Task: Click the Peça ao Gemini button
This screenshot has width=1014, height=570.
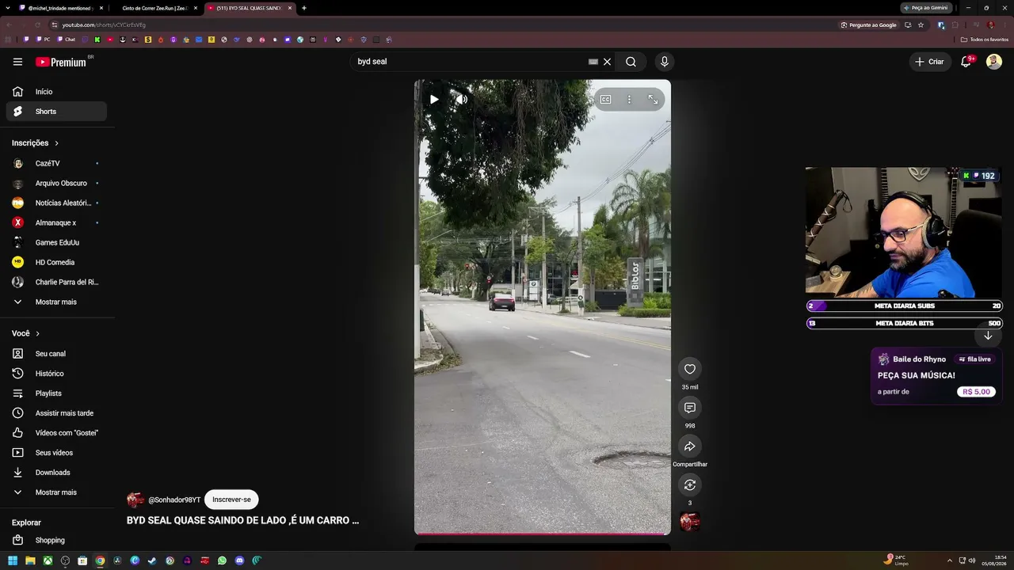Action: point(927,8)
